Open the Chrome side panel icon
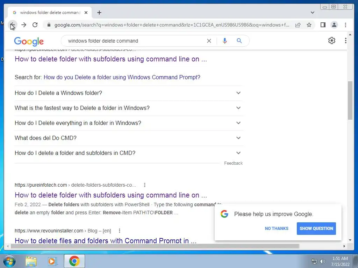Screen dimensions: 358x268 323,25
